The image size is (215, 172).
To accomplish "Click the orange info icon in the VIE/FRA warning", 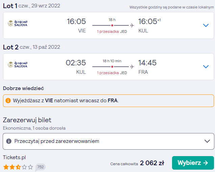I will (8, 101).
